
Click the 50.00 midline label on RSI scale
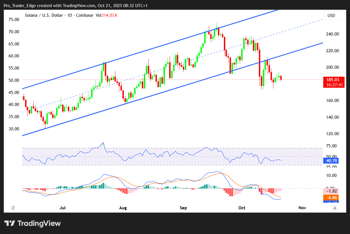pos(331,156)
